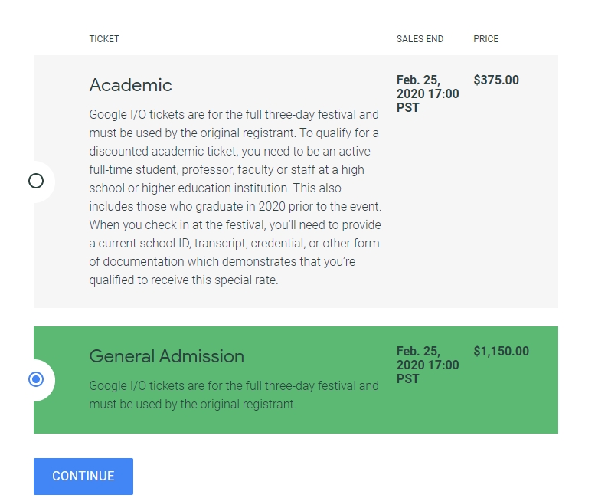Click the $375.00 Academic price
Screen dimensions: 608x498
495,80
